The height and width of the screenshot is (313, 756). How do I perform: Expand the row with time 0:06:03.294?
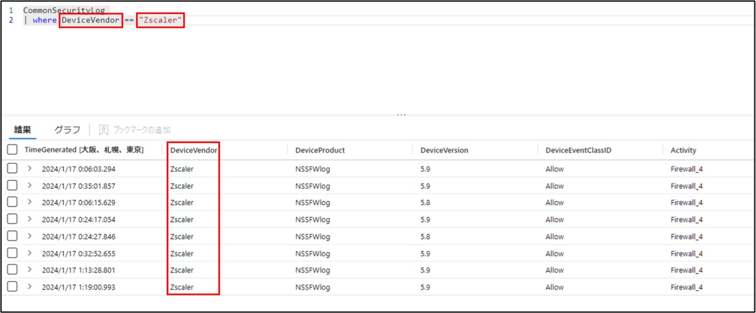click(30, 169)
